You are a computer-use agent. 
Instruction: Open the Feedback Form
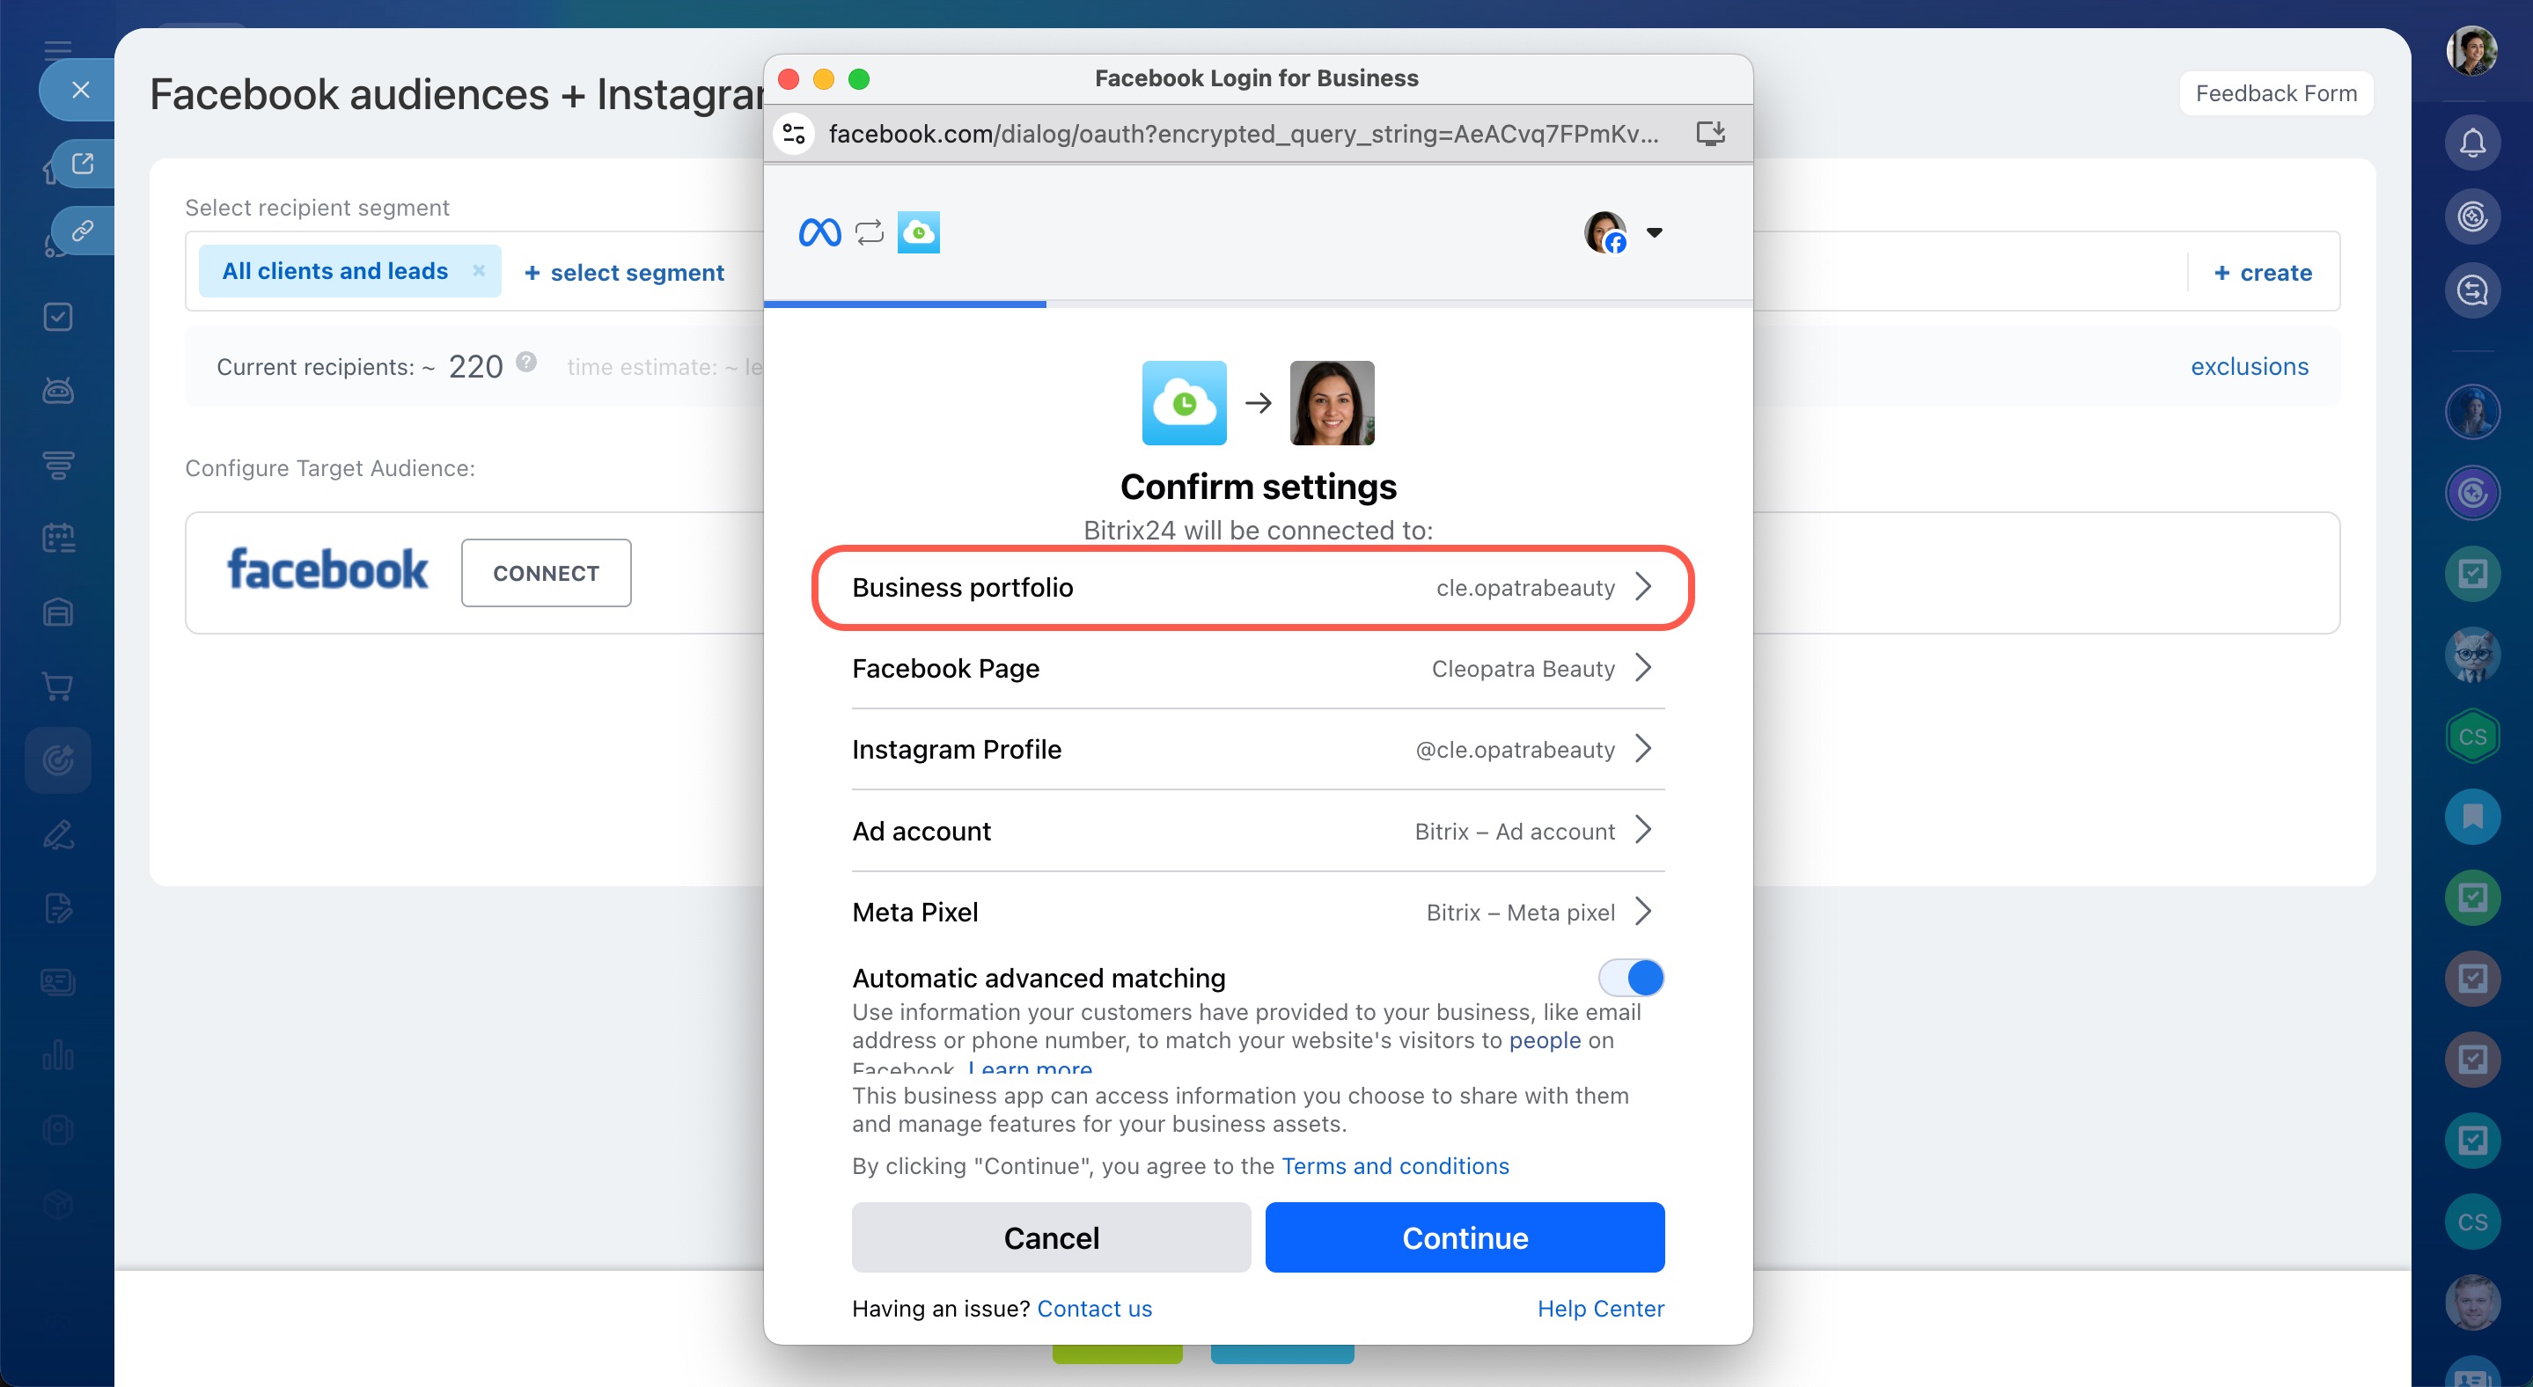[x=2275, y=93]
